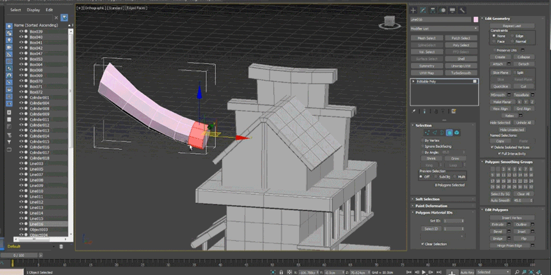Screen dimensions: 551x275
Task: Expand Editable Poly stack entry
Action: (x=414, y=81)
